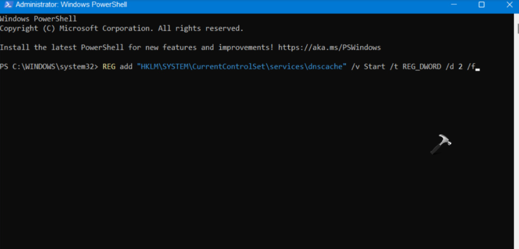
Task: Click the "/v Start" argument
Action: [x=365, y=67]
